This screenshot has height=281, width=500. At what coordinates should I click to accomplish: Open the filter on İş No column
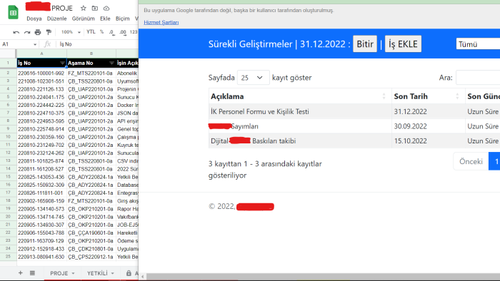[62, 63]
